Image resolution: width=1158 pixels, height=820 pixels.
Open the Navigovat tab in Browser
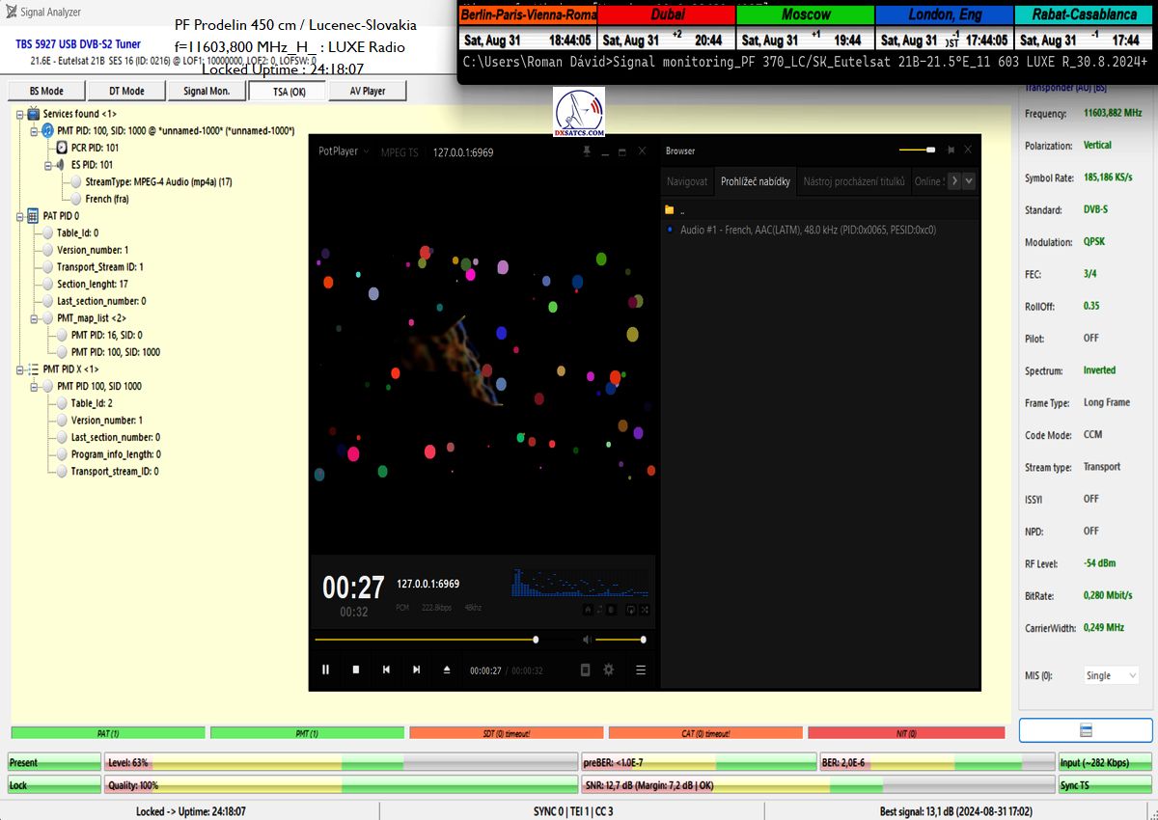click(687, 181)
